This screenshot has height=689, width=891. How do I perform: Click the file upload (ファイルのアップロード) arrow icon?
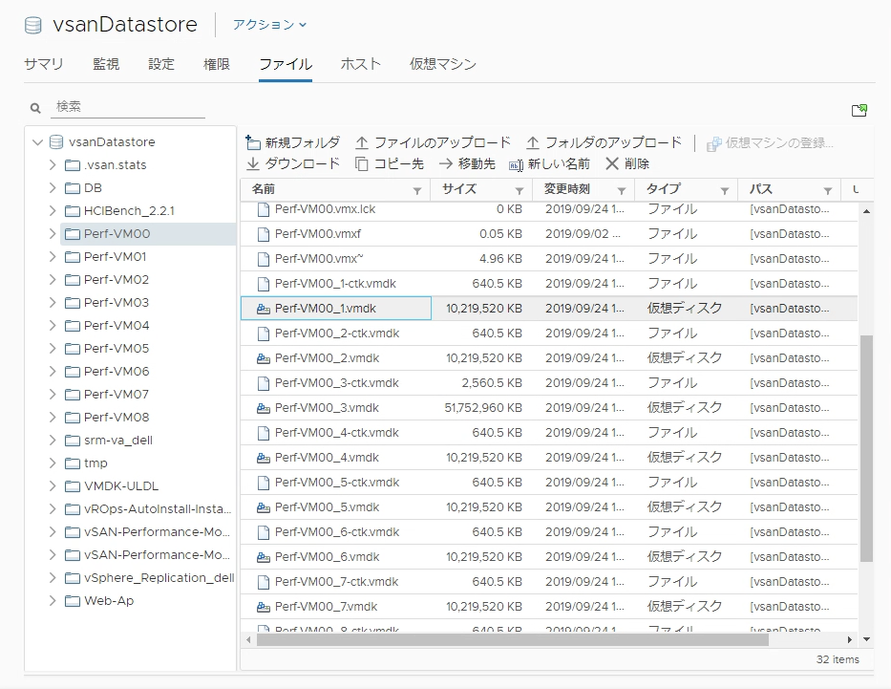362,142
